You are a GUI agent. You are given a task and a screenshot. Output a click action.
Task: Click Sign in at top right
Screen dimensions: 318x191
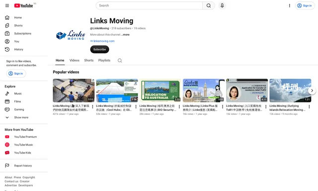click(x=305, y=5)
